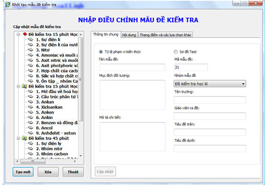Click Tên mẫu đề input field
268x187 pixels.
pyautogui.click(x=132, y=67)
